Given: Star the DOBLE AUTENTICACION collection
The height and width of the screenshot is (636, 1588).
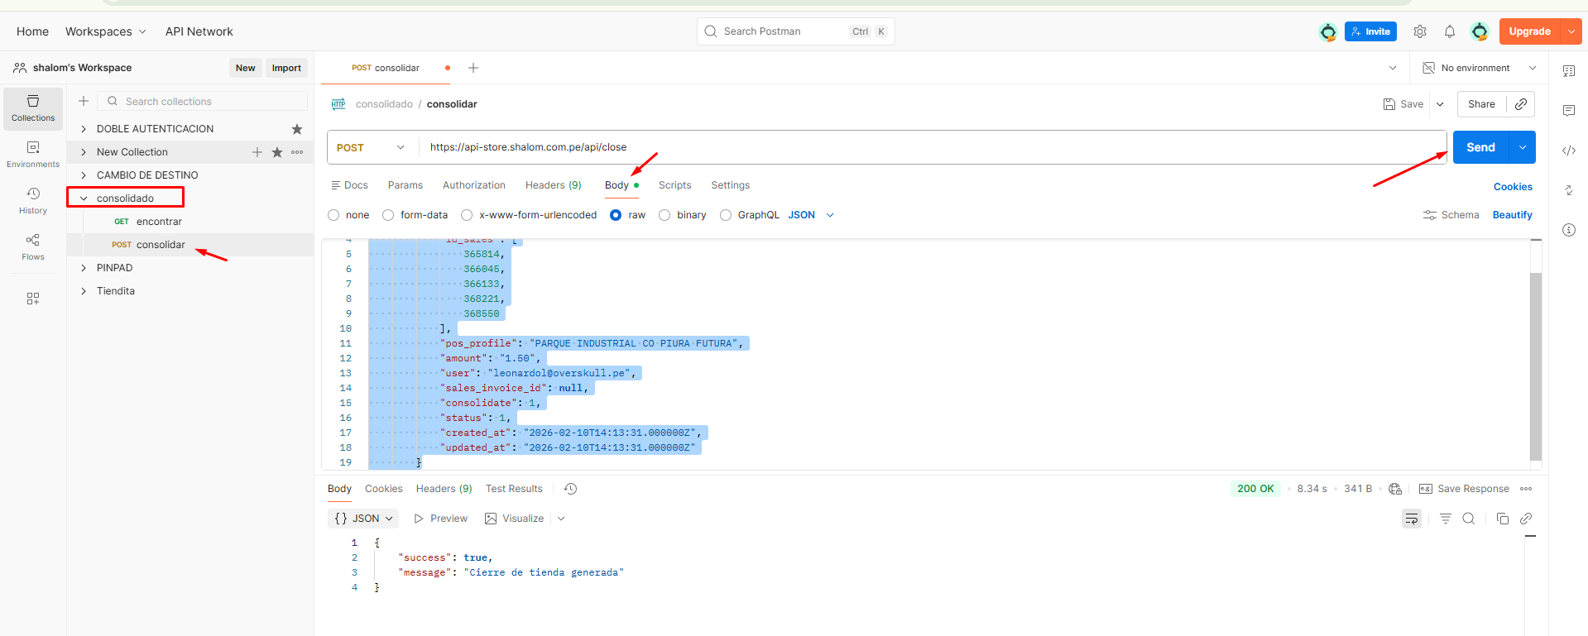Looking at the screenshot, I should point(297,129).
